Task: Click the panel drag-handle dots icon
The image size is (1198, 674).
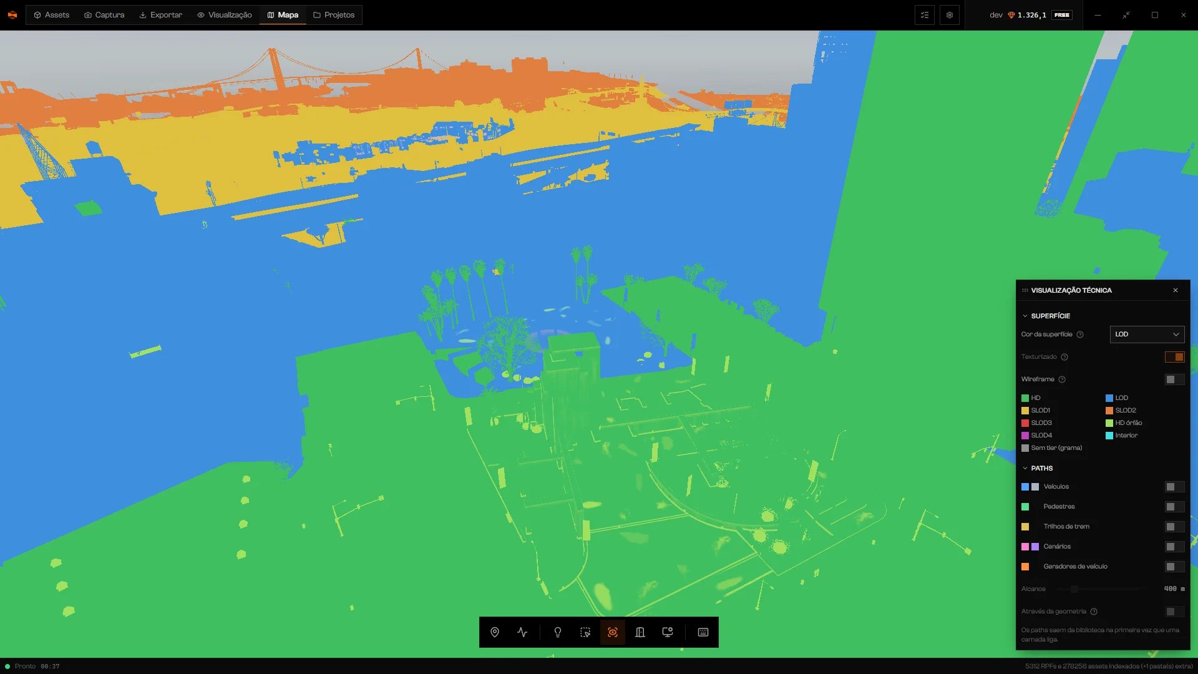Action: tap(1025, 290)
